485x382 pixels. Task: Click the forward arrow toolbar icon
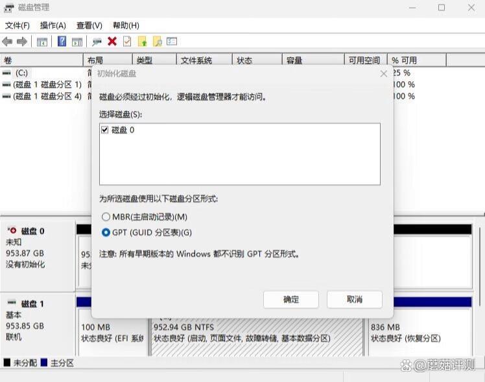click(22, 42)
